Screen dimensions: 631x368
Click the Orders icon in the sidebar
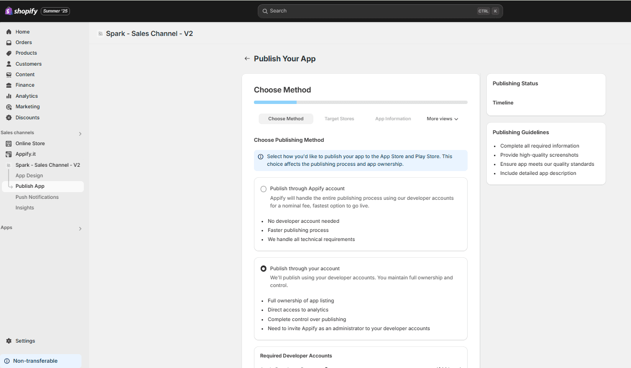pyautogui.click(x=9, y=42)
